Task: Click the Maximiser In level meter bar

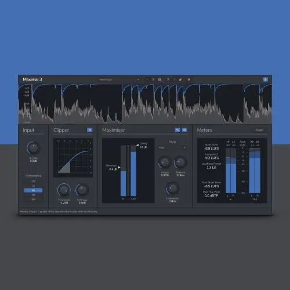Action: pyautogui.click(x=124, y=171)
